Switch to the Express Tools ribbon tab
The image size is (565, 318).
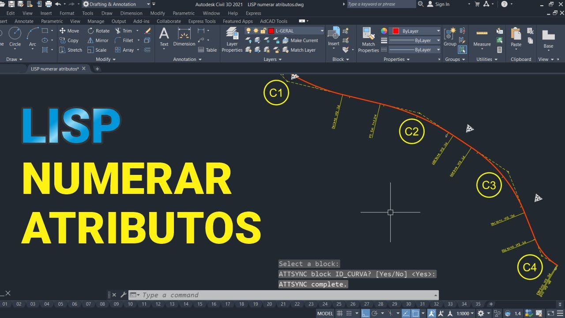[202, 21]
